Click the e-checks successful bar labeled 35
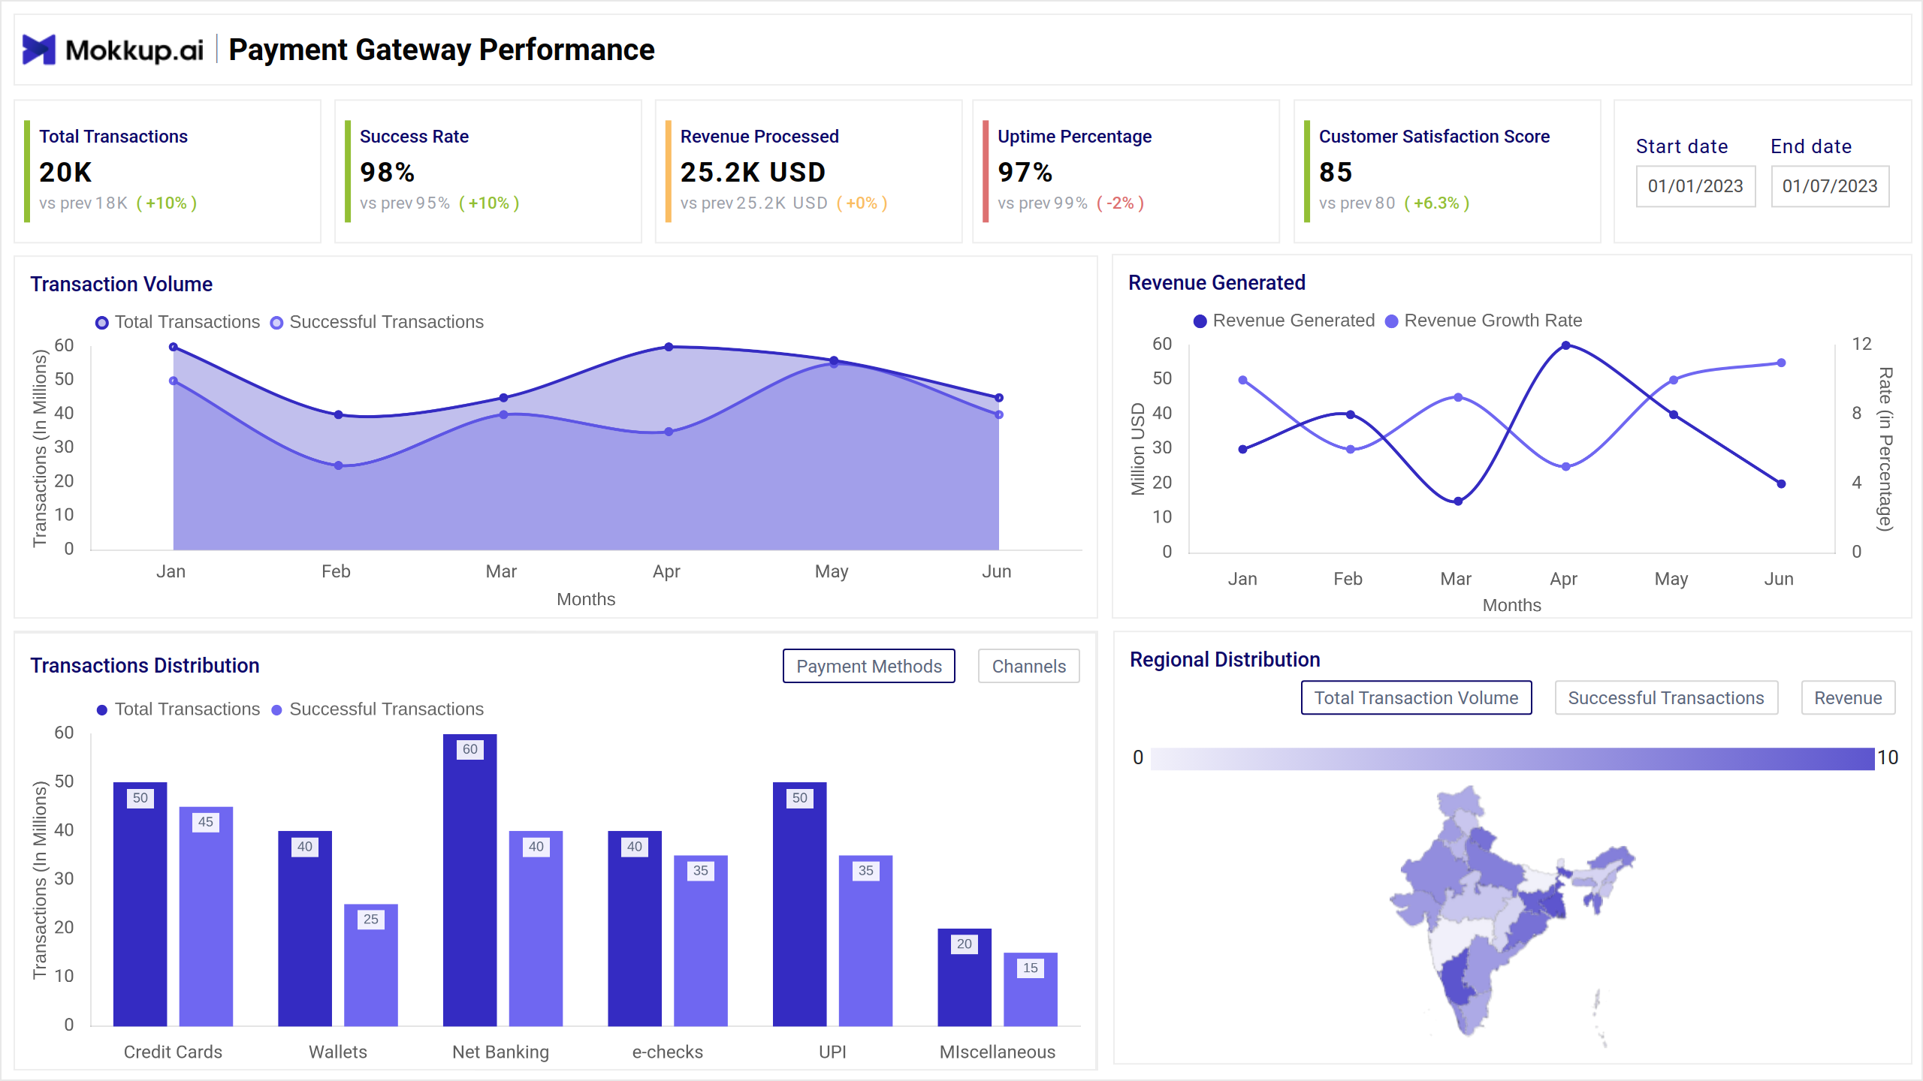 pos(701,941)
